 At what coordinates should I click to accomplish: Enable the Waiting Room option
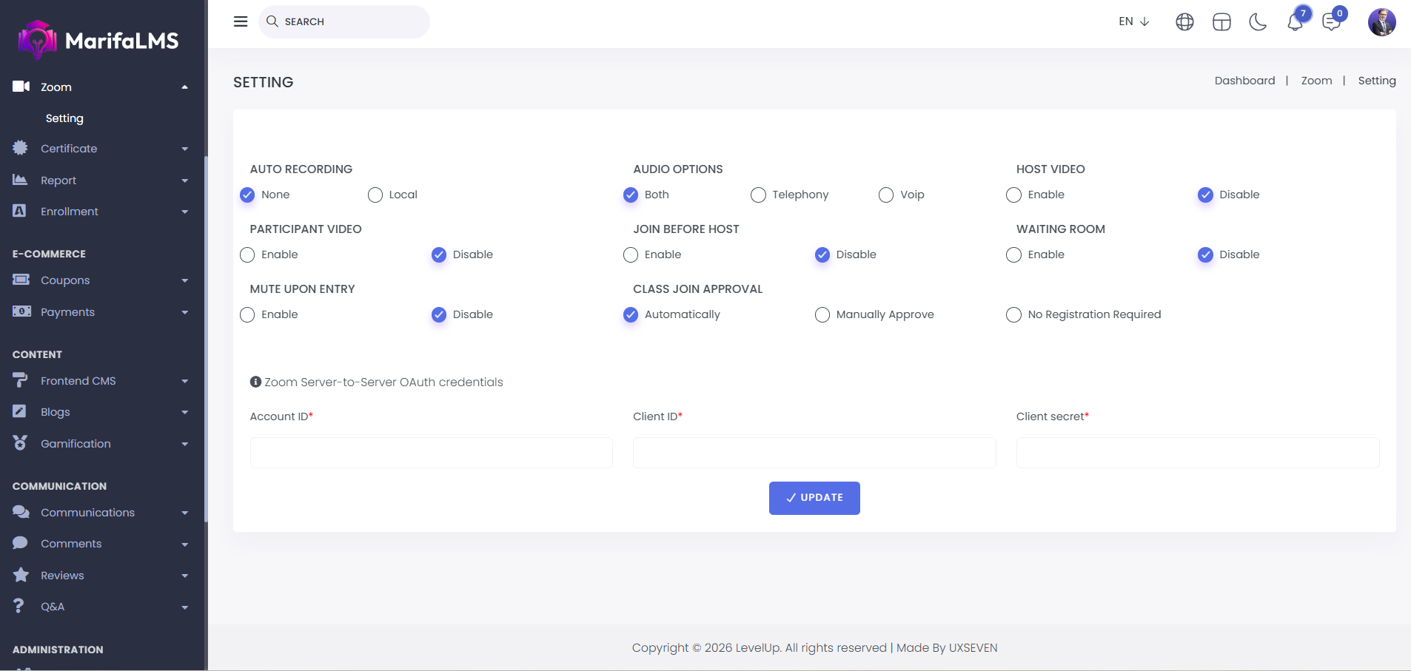coord(1013,254)
